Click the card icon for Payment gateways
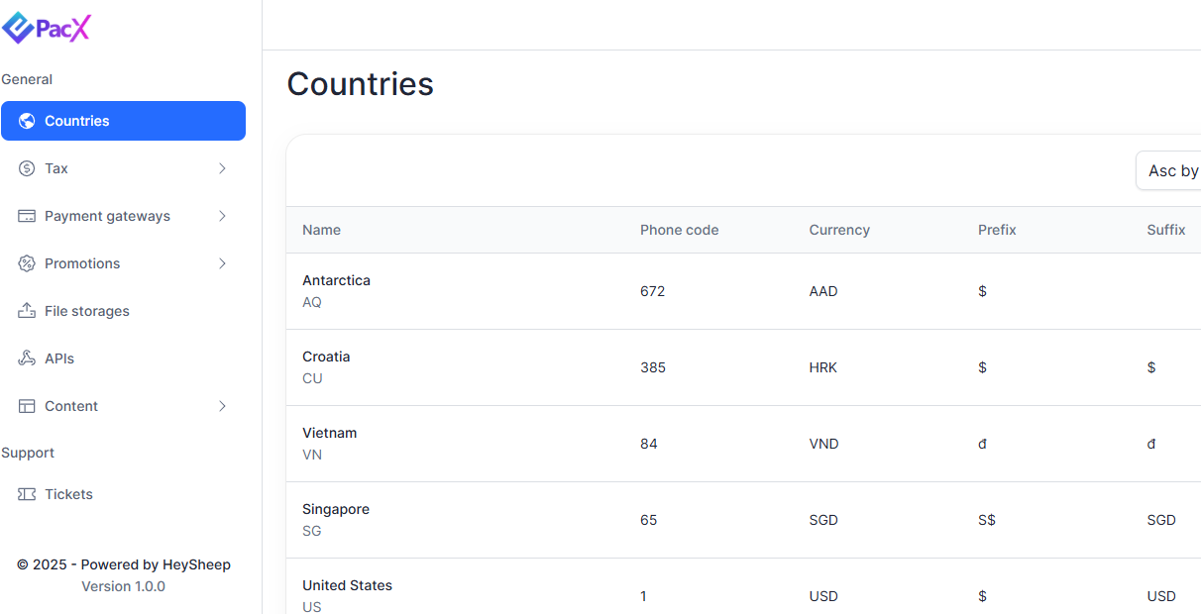Screen dimensions: 1201x614 (27, 216)
